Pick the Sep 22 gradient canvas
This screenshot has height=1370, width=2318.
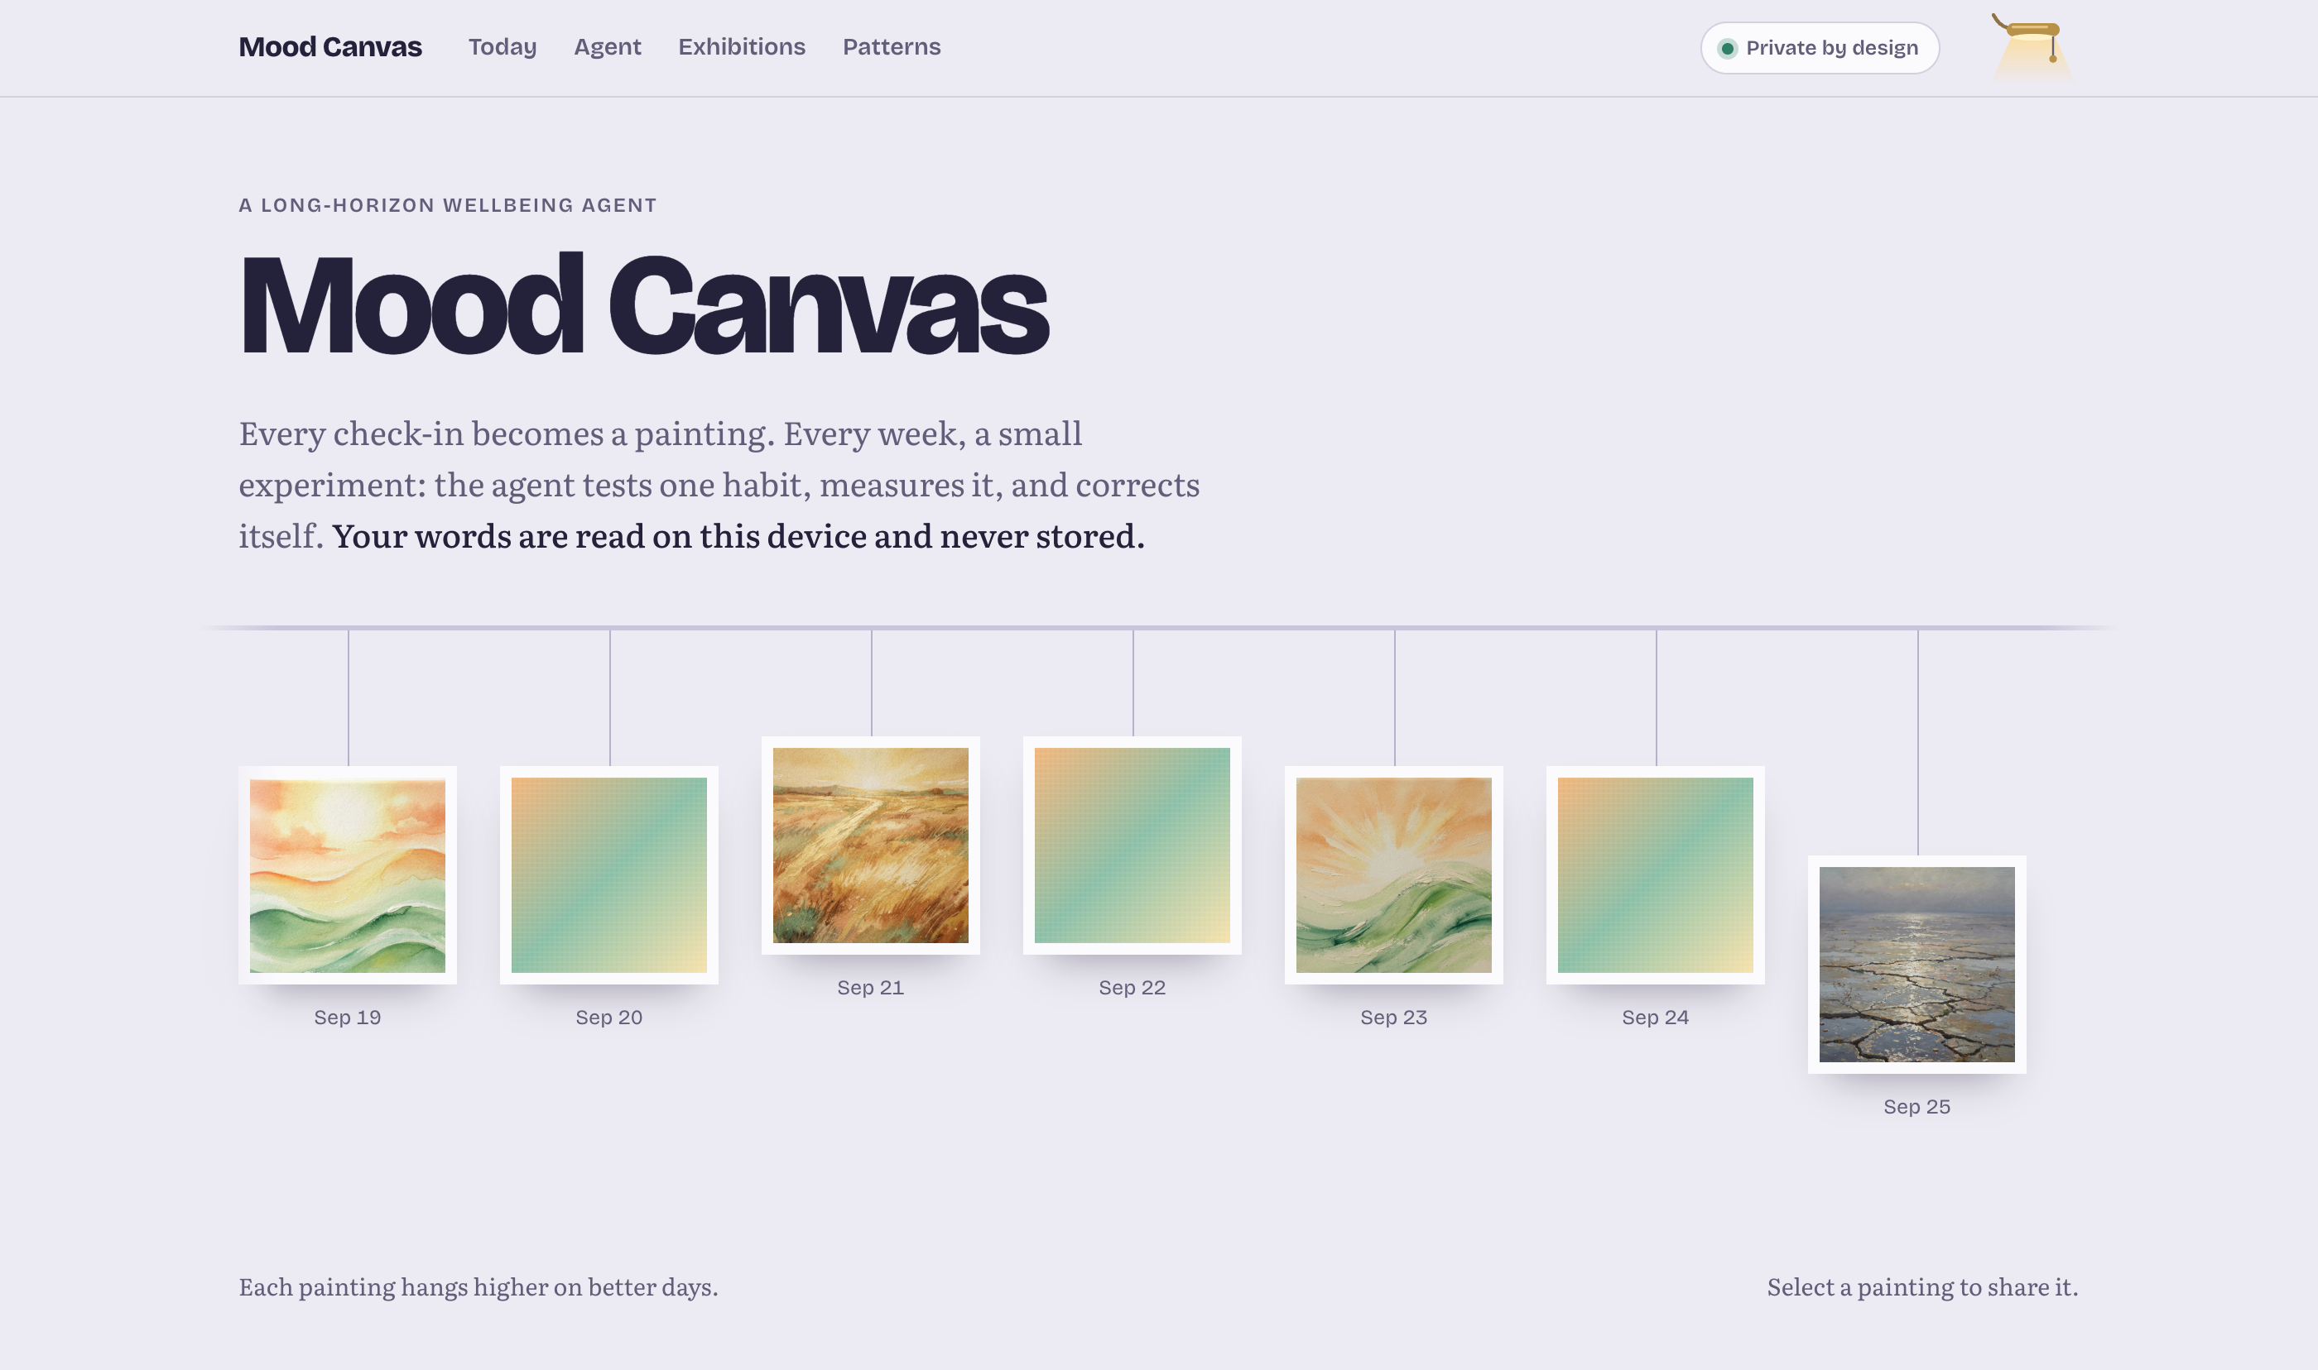click(1133, 845)
